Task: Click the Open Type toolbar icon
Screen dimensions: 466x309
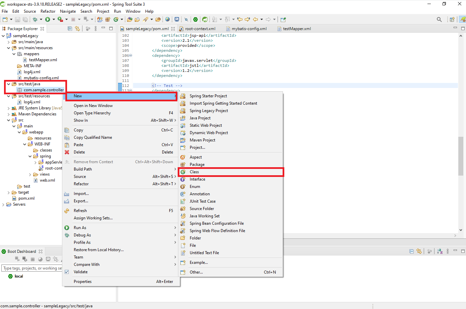Action: point(129,19)
